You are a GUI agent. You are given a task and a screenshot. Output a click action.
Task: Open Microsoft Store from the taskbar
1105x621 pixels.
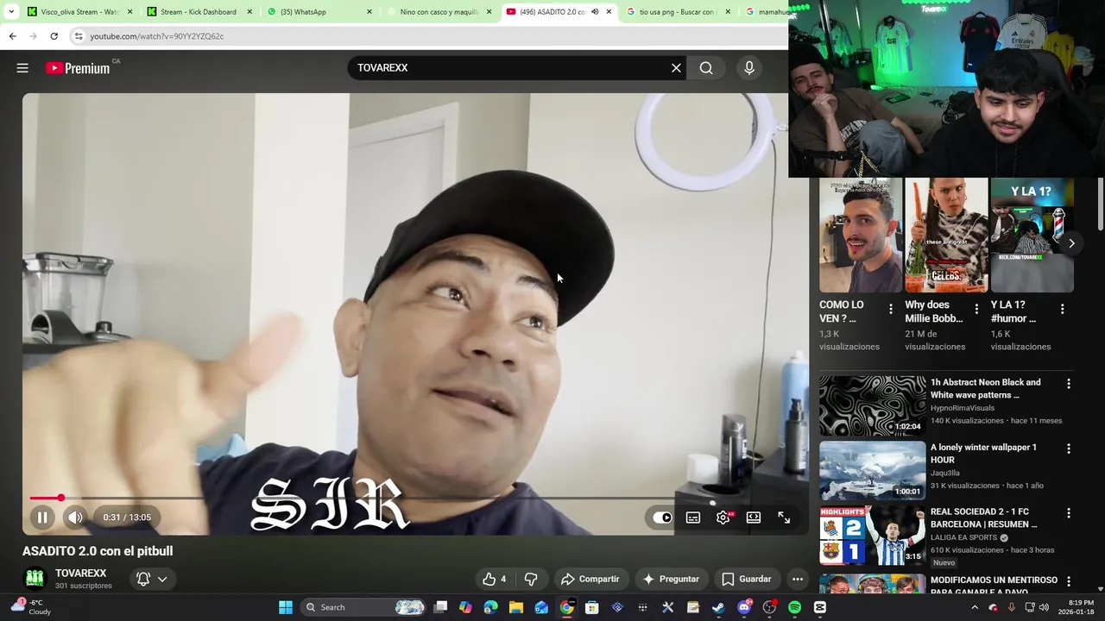pyautogui.click(x=591, y=607)
